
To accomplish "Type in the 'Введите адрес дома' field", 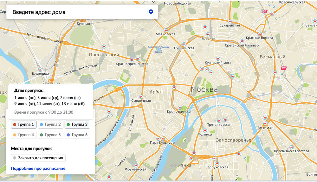I will [76, 12].
